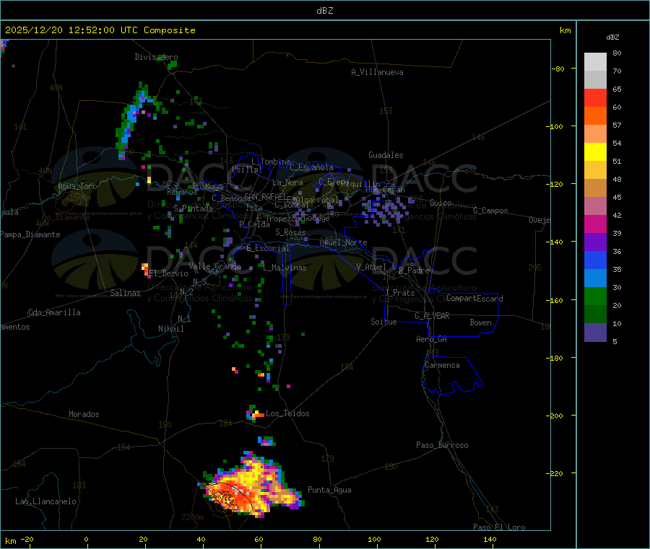Viewport: 650px width, 549px height.
Task: Click the blue 36 dBZ legend swatch
Action: tap(595, 260)
